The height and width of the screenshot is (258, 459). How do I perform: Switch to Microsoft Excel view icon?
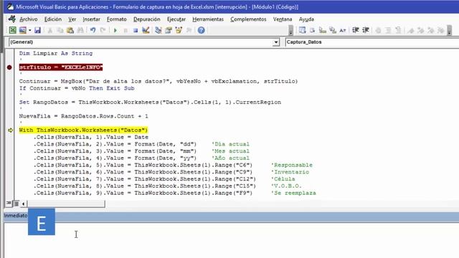coord(13,30)
